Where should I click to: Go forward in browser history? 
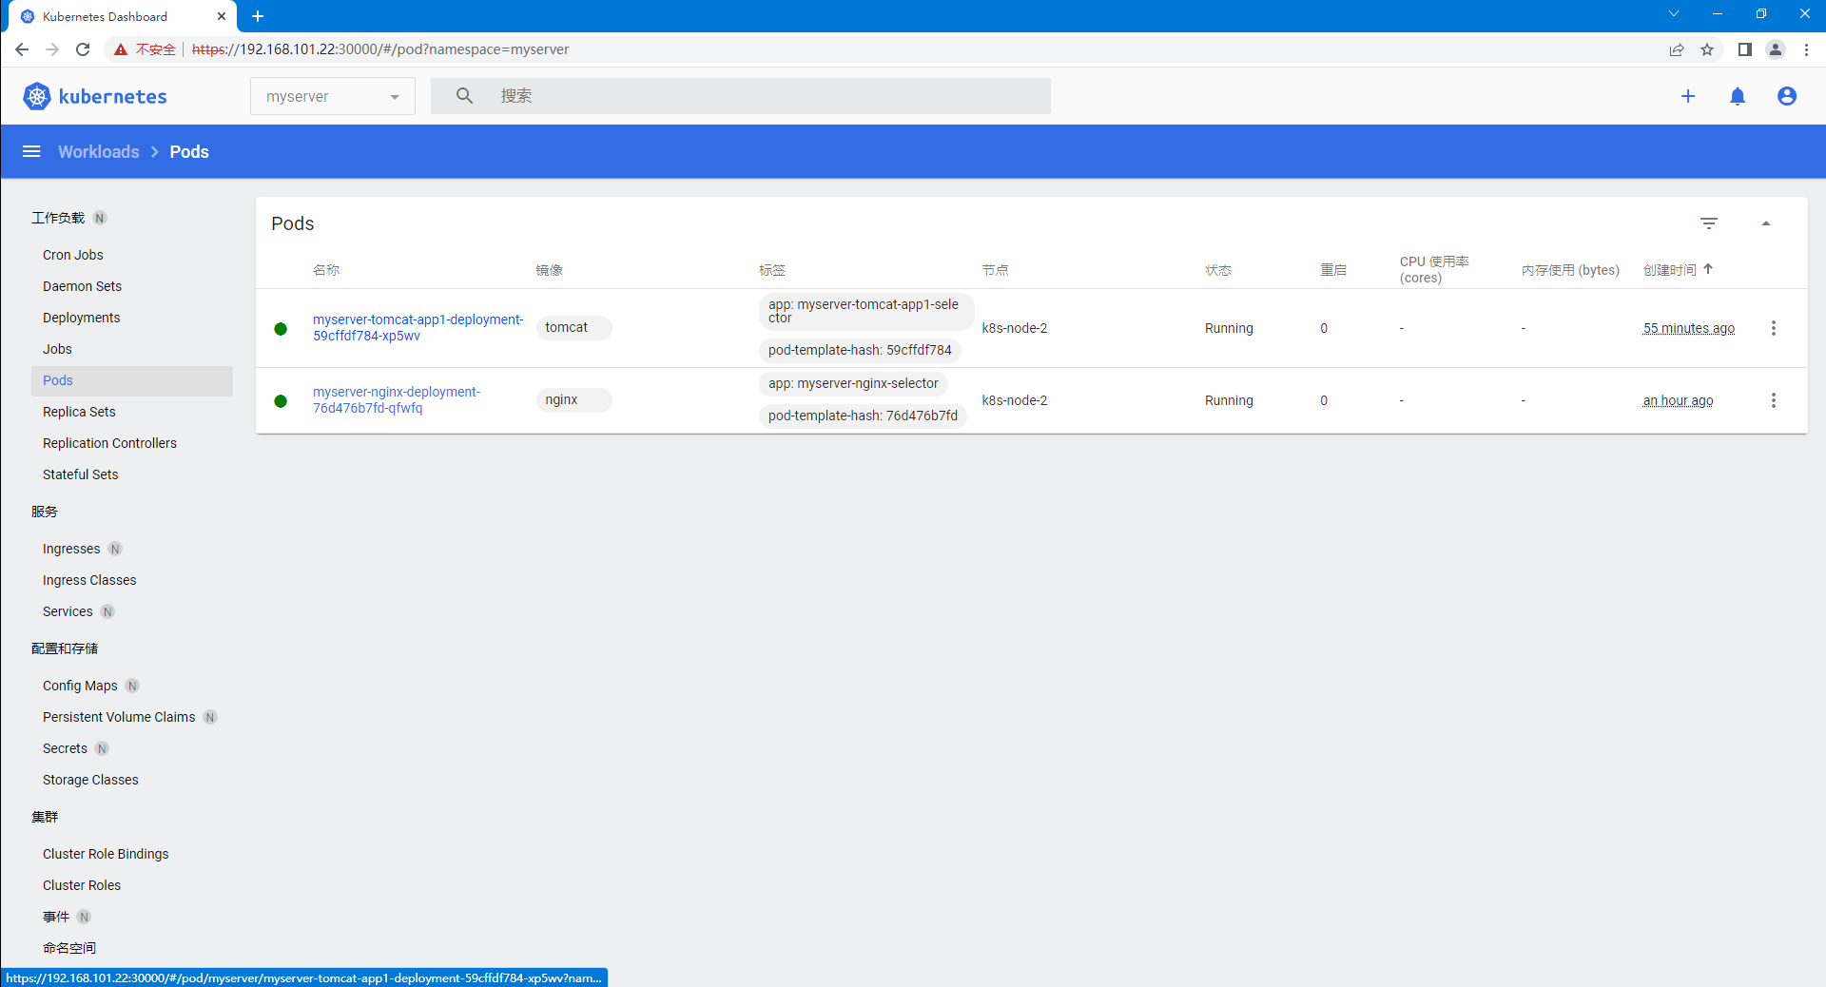pyautogui.click(x=52, y=49)
